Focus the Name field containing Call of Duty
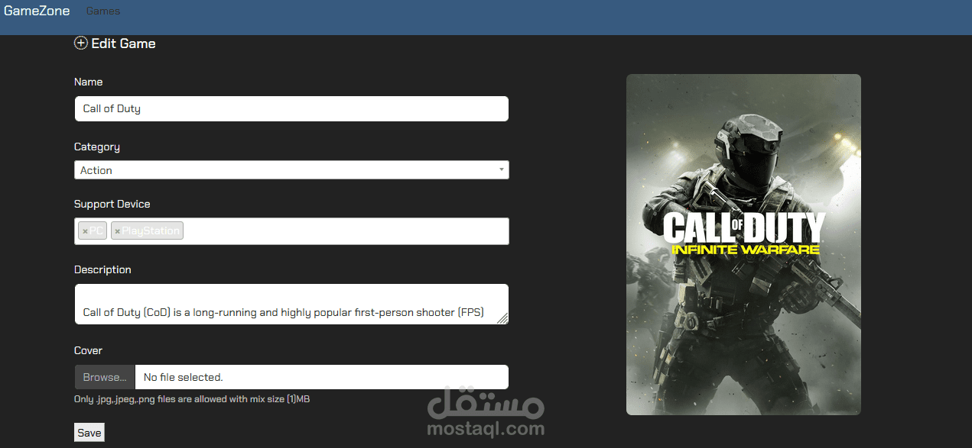The width and height of the screenshot is (972, 448). tap(291, 108)
